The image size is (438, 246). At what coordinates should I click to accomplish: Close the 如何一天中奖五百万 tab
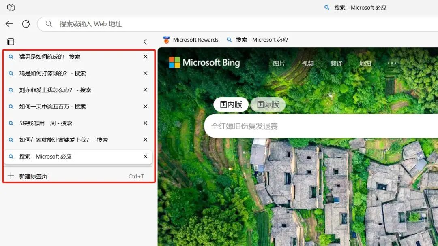pos(145,106)
